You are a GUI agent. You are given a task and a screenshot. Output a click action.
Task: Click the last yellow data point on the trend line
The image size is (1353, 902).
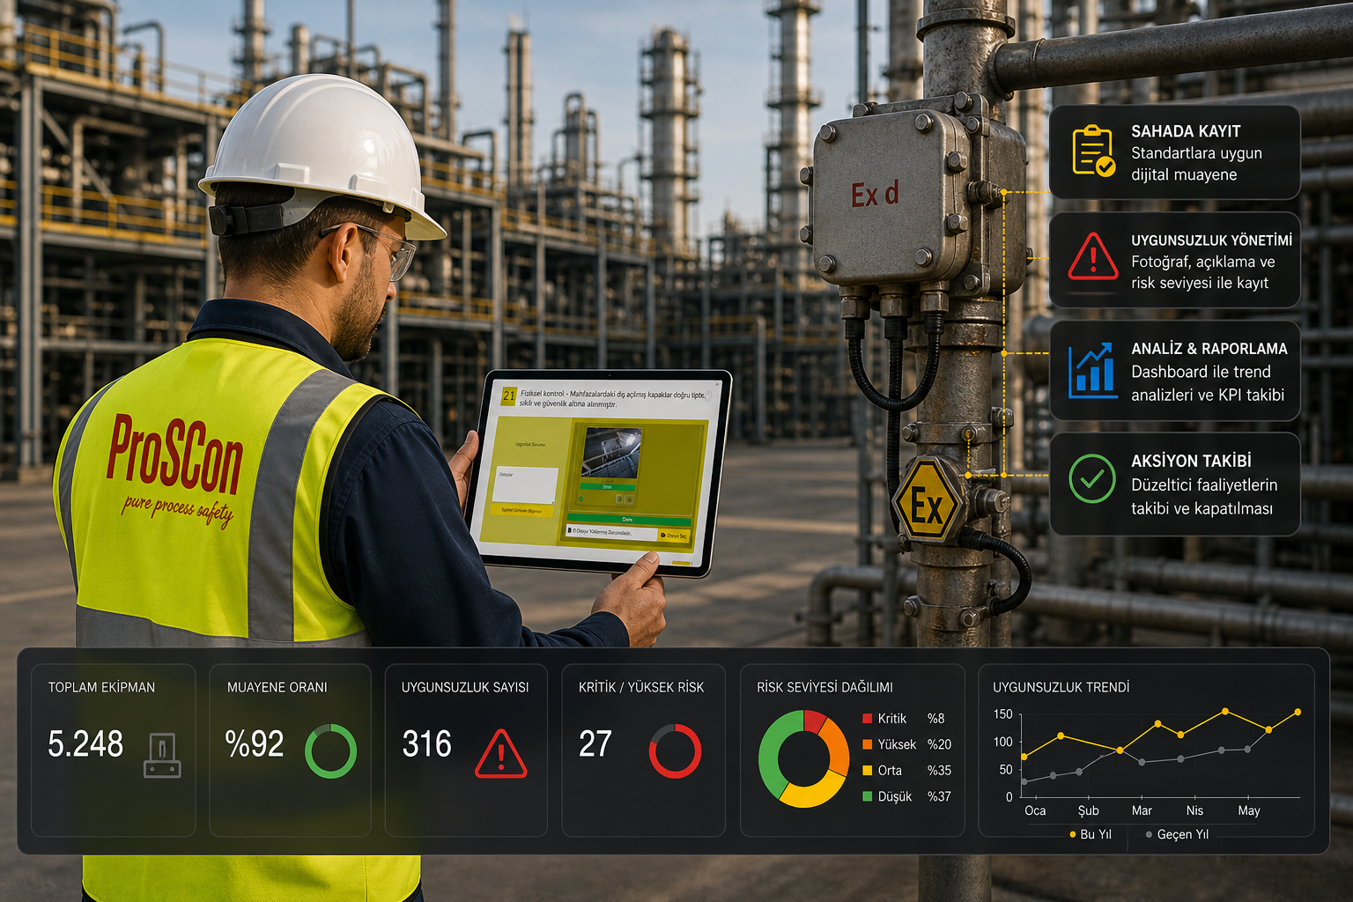tap(1298, 712)
